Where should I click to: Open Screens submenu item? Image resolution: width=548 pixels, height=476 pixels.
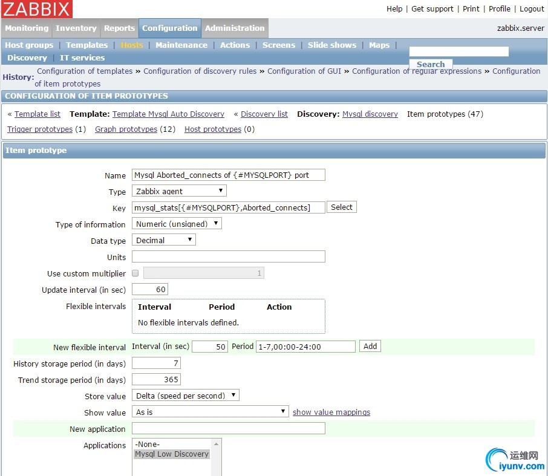coord(279,45)
